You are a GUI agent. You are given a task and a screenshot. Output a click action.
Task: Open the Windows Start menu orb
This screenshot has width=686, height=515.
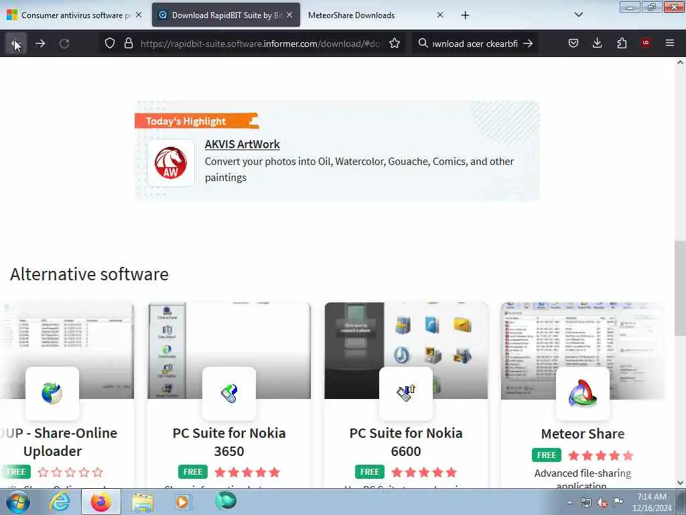click(x=18, y=502)
